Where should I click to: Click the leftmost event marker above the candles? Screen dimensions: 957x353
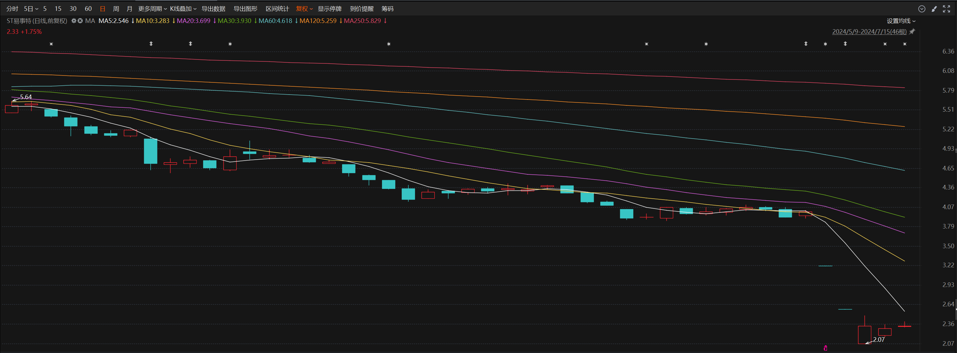[x=51, y=44]
